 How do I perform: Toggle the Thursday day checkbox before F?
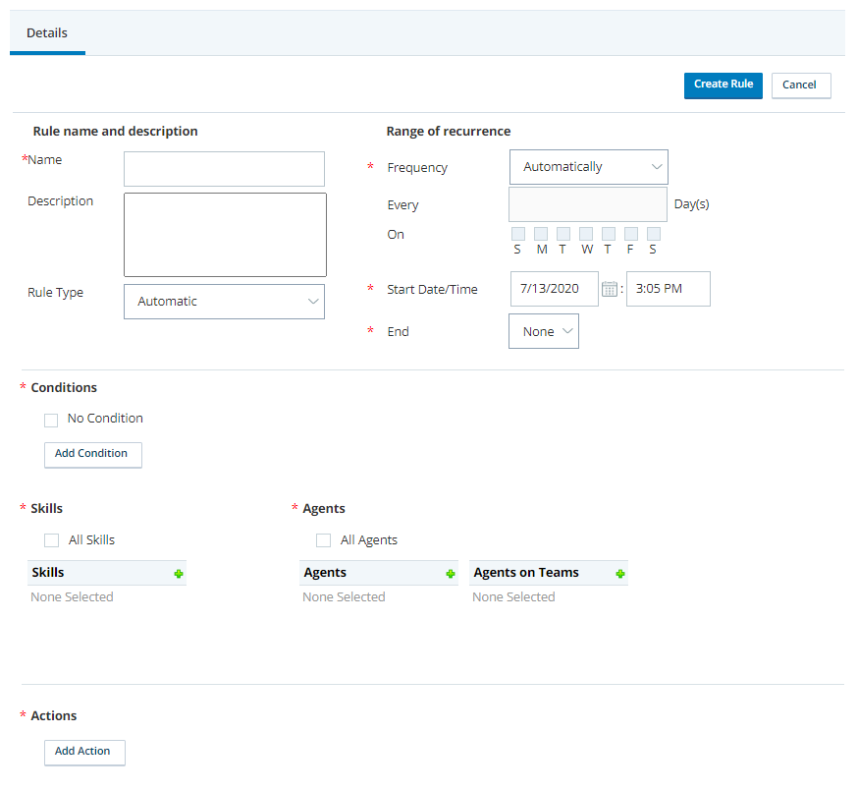tap(609, 234)
